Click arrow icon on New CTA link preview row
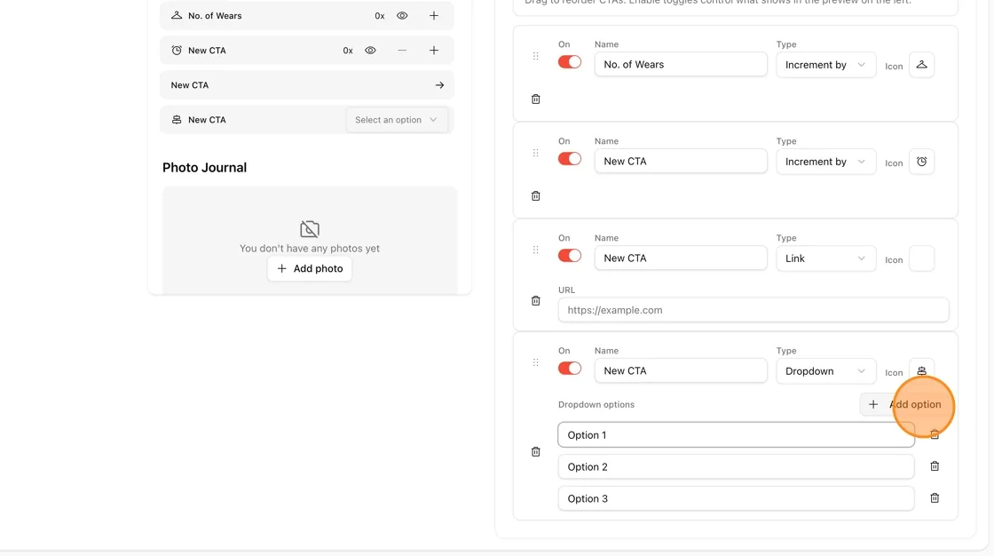 pyautogui.click(x=439, y=85)
